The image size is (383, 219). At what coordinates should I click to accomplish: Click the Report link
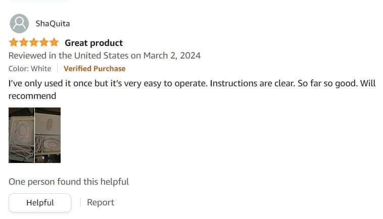coord(101,202)
